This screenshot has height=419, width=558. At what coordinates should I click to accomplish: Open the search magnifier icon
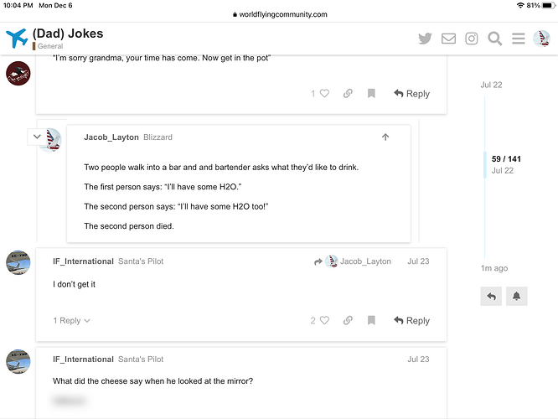(494, 39)
